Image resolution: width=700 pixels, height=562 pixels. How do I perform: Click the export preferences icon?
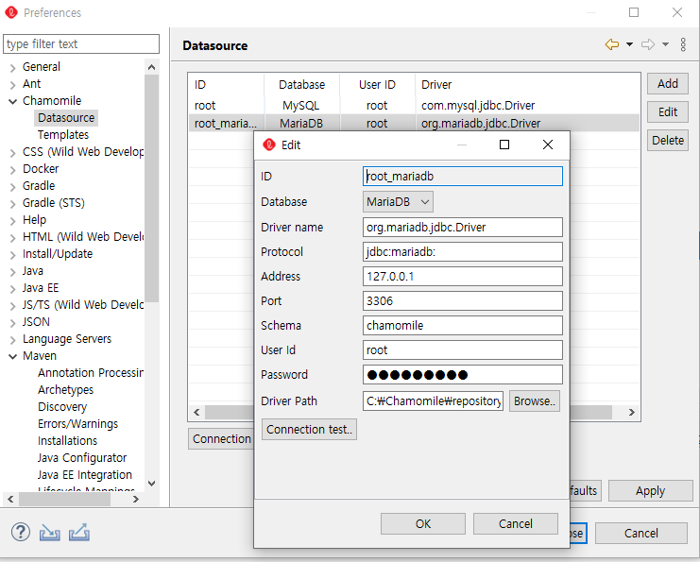pos(79,533)
